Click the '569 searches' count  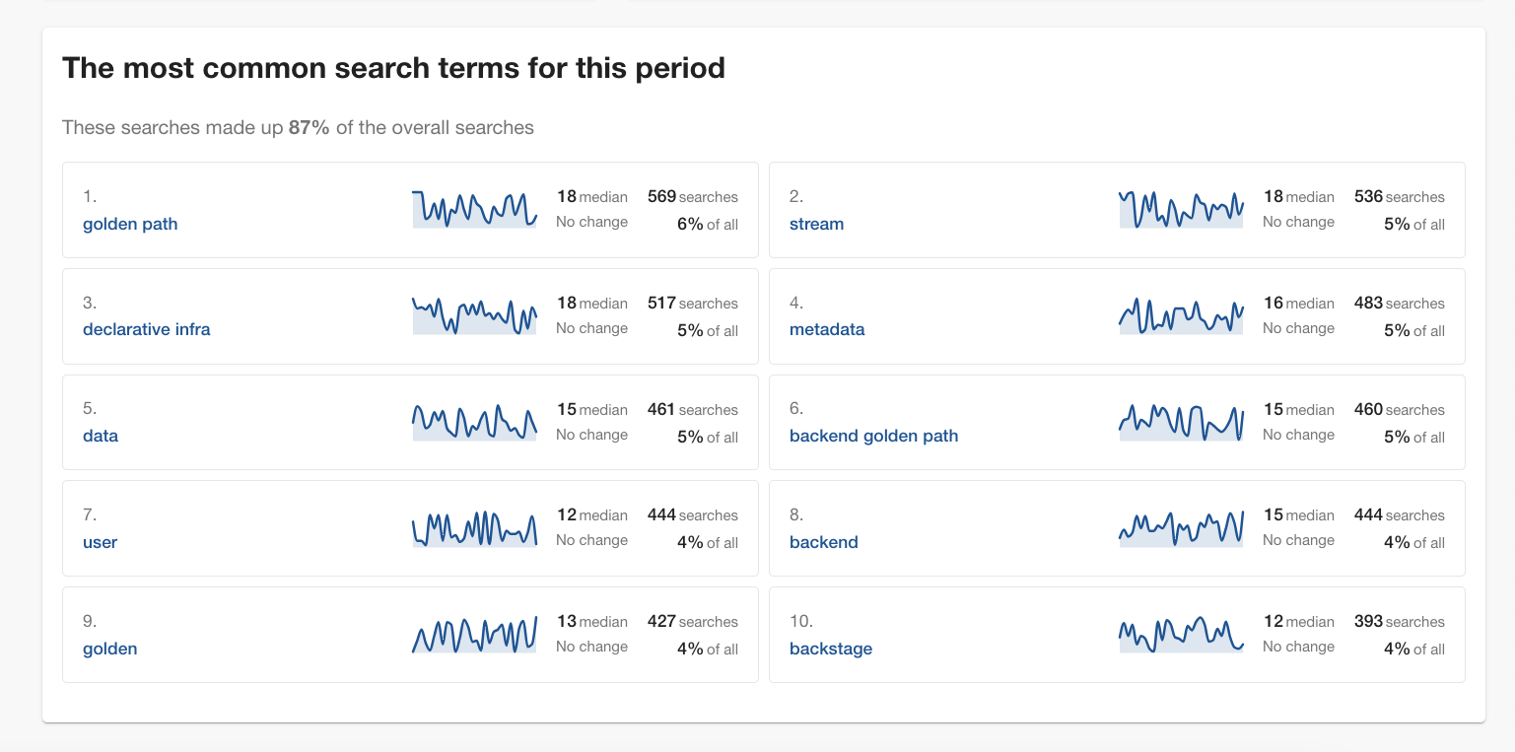pyautogui.click(x=692, y=197)
